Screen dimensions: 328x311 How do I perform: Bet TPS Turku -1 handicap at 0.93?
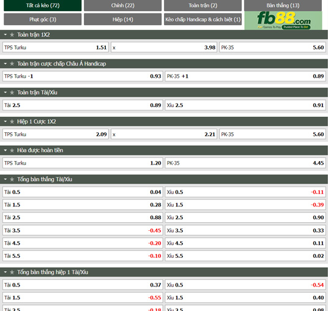pos(83,76)
